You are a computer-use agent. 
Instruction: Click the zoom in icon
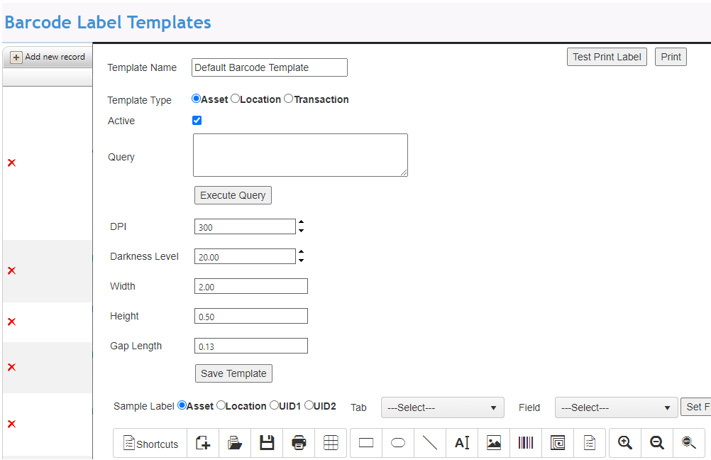coord(624,442)
